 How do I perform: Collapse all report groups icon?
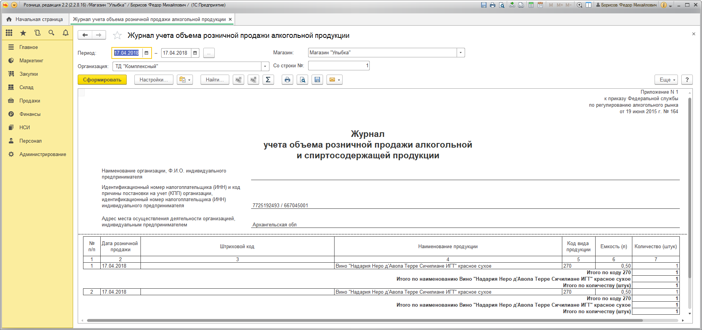click(238, 80)
